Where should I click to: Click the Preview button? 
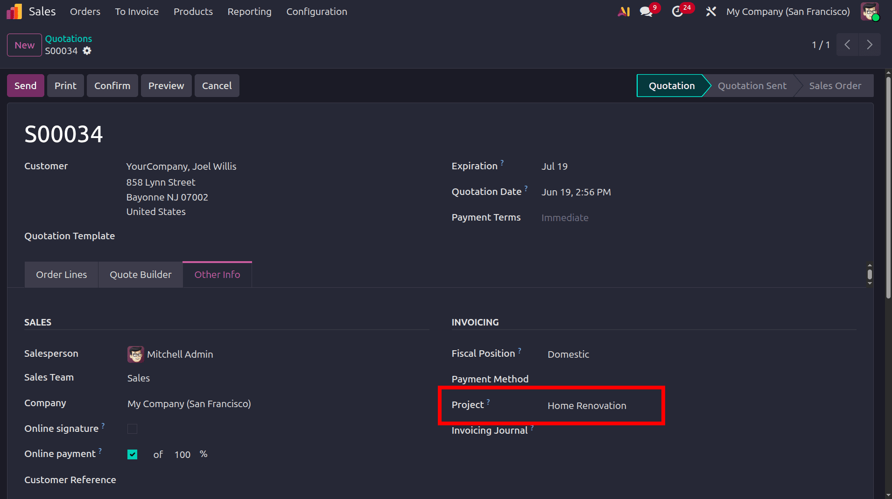[x=166, y=86]
